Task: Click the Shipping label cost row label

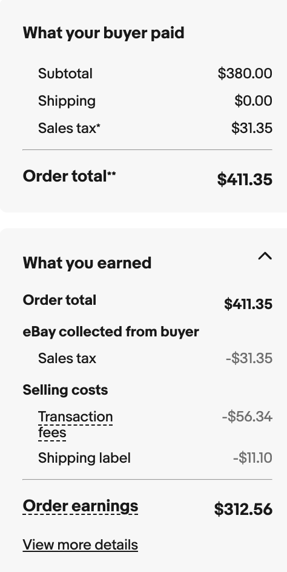Action: click(x=84, y=458)
